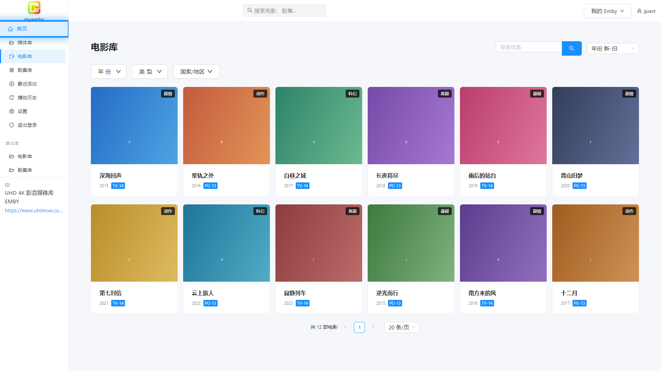Click the top 搜索电影、剧集 search field

point(284,11)
